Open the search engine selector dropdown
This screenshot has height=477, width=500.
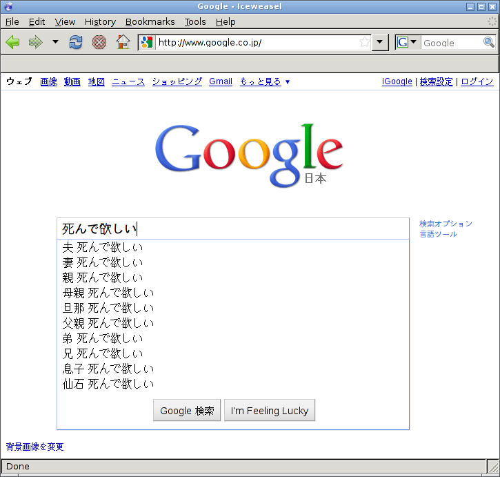click(x=407, y=42)
